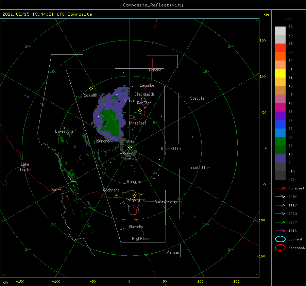Image resolution: width=306 pixels, height=286 pixels.
Task: Click the cyan current ellipse icon
Action: pos(280,239)
